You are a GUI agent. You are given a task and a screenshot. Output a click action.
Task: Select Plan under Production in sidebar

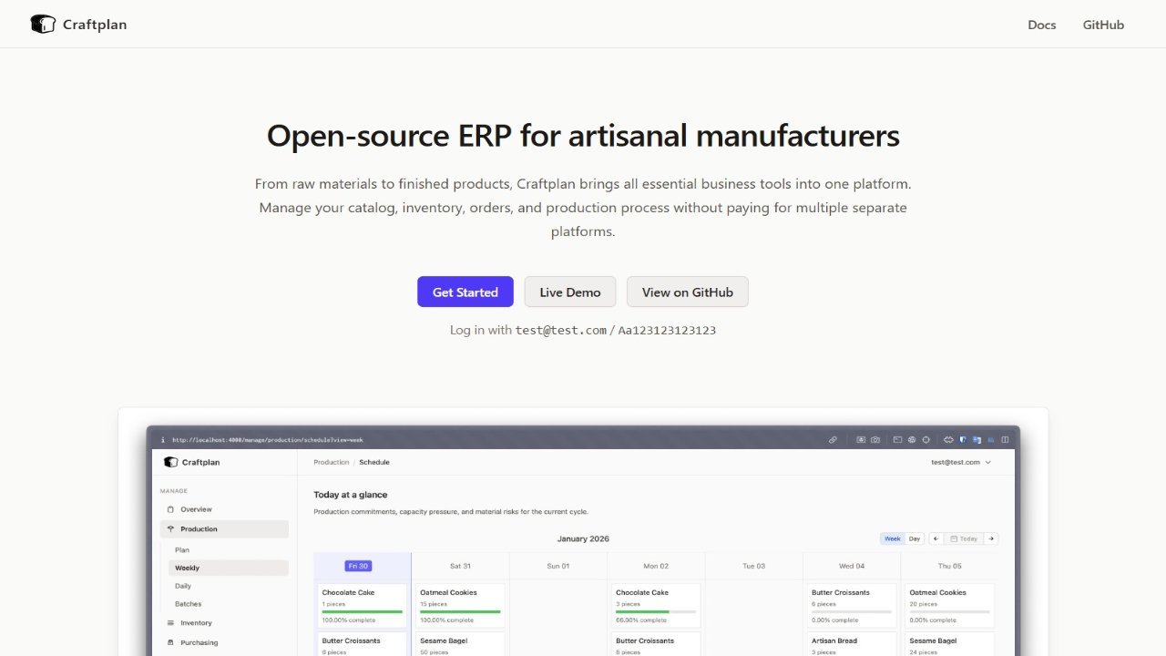[x=182, y=550]
